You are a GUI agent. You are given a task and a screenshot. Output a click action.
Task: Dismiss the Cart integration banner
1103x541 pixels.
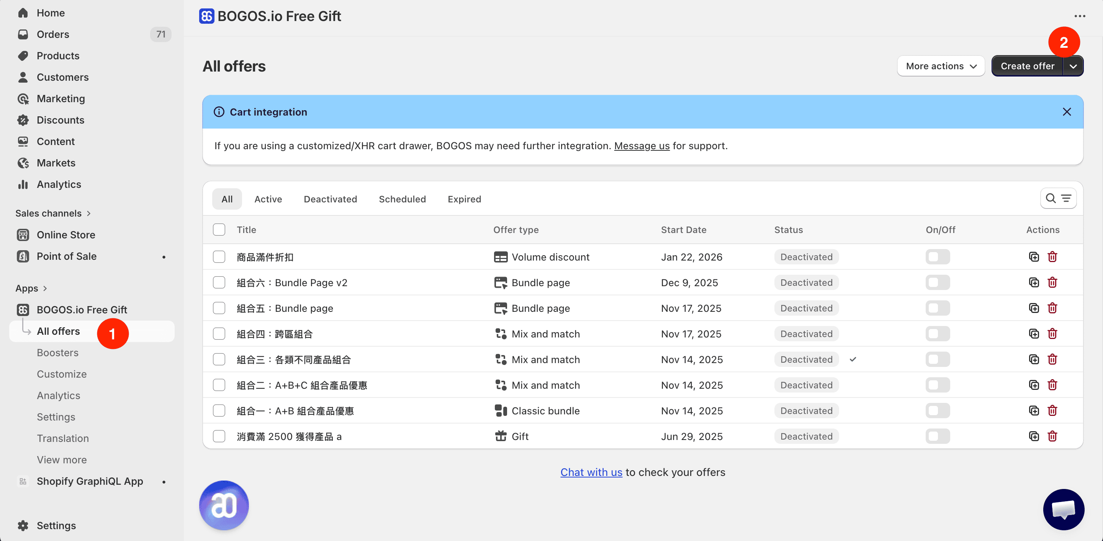(x=1067, y=112)
